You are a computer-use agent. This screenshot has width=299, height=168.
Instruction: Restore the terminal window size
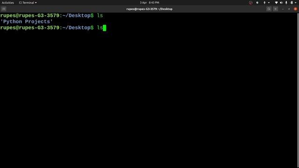(289, 9)
